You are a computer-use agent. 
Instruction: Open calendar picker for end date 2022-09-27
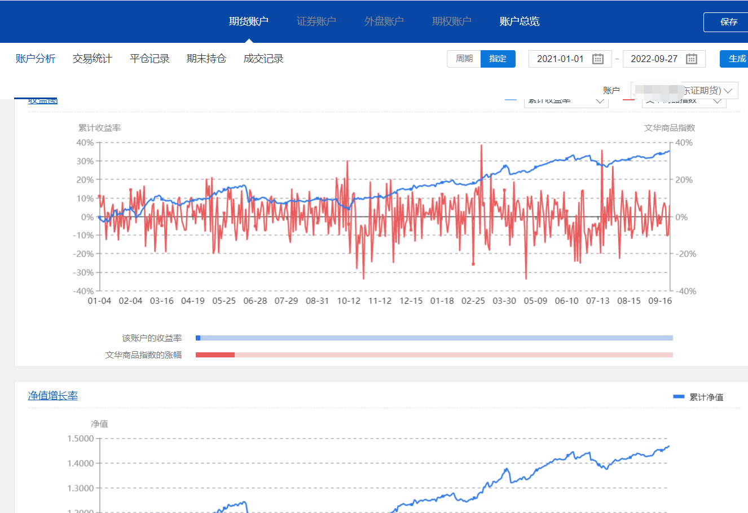tap(692, 59)
